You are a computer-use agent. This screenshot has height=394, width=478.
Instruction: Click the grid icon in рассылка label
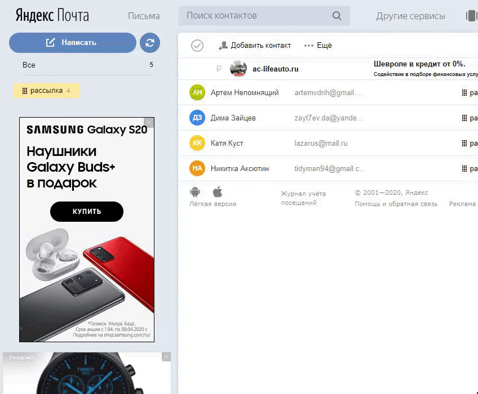[x=25, y=91]
